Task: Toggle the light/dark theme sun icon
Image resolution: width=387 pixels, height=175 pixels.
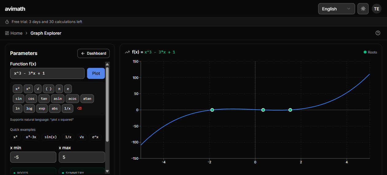Action: click(363, 9)
